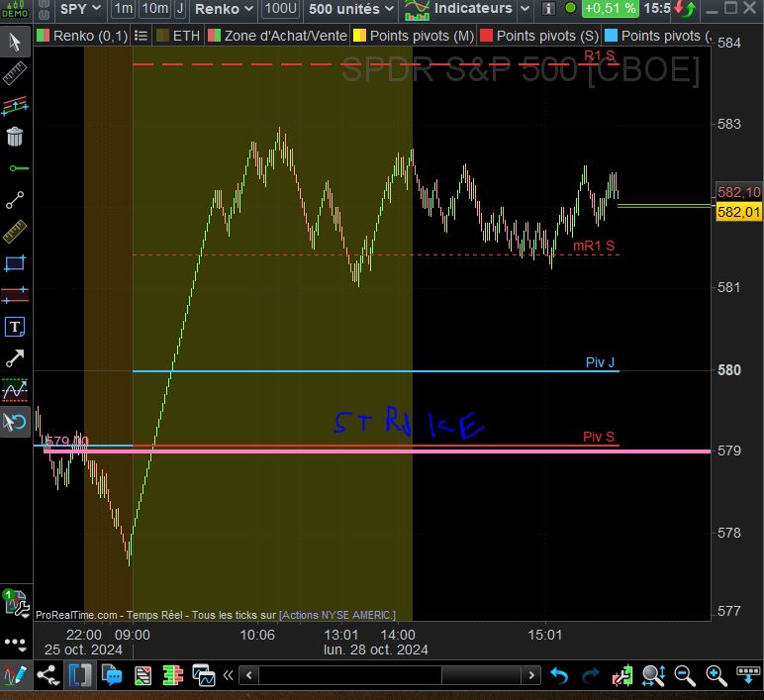
Task: Open Points pivots (M) settings
Action: (422, 36)
